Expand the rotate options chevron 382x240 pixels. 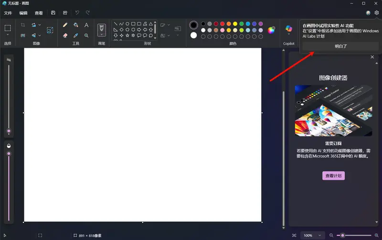(40, 25)
